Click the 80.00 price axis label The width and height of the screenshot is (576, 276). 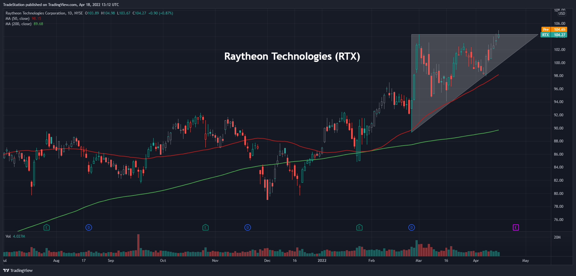[x=559, y=194]
